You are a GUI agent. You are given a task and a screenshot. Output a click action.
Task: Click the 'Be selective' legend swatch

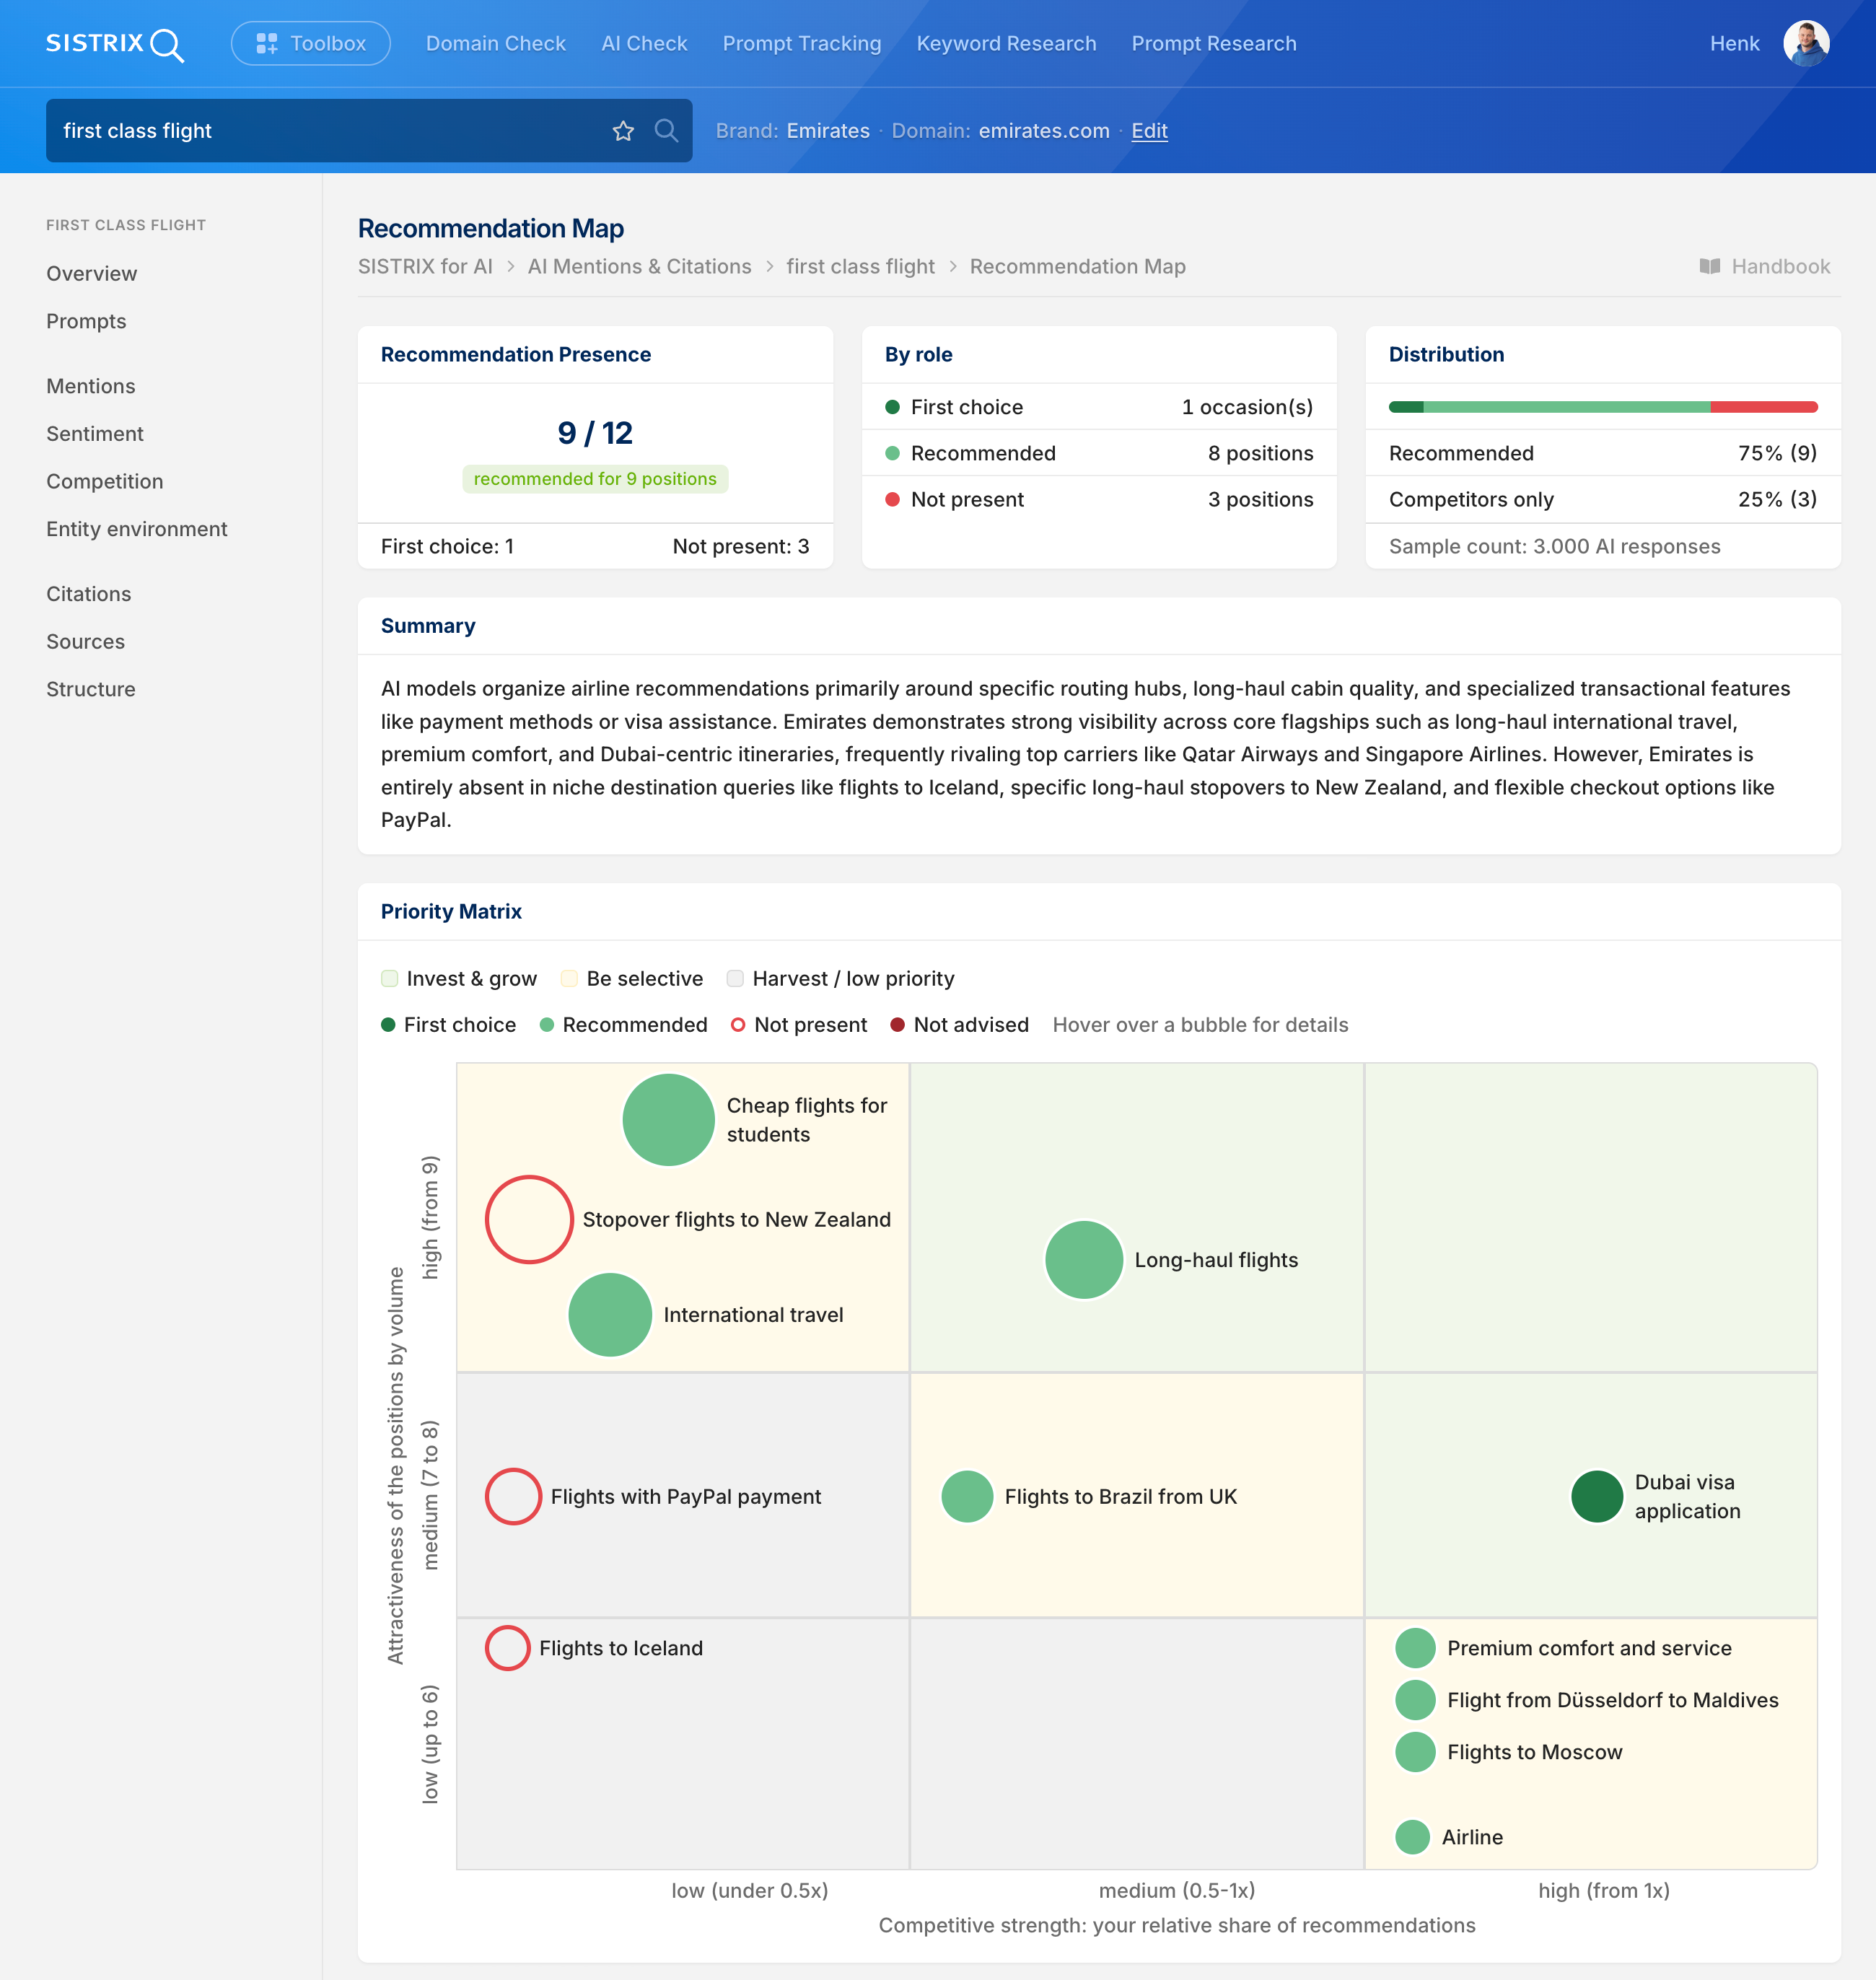(570, 979)
